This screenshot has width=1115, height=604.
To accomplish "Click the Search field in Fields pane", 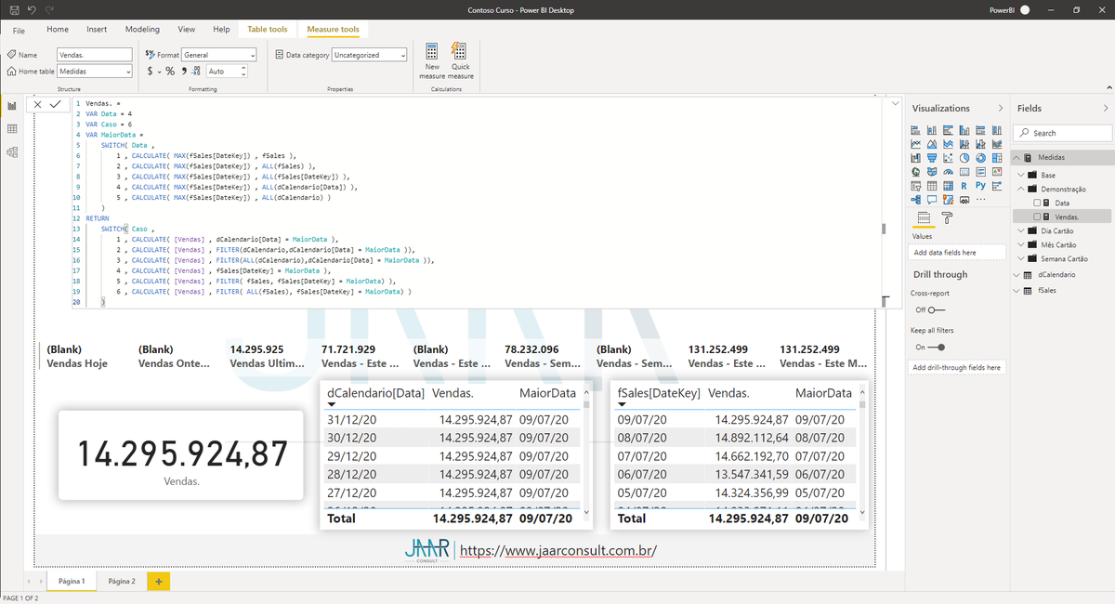I will point(1062,132).
